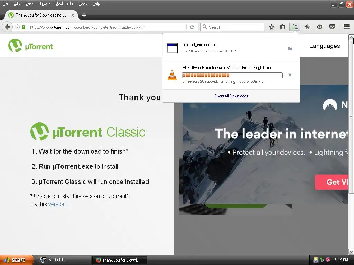Click the Pocket toolbar icon

point(332,27)
